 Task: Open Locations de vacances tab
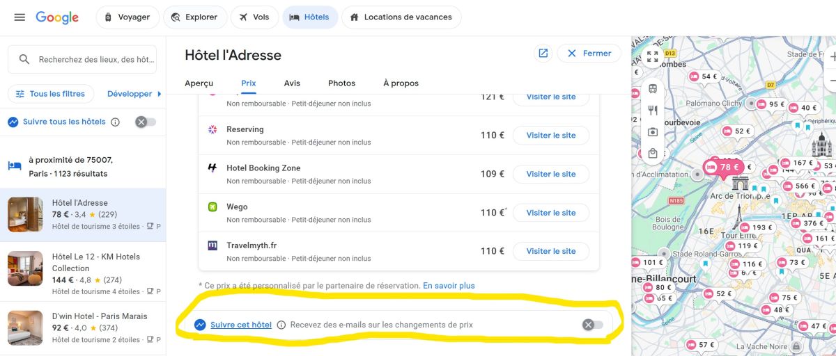[401, 17]
